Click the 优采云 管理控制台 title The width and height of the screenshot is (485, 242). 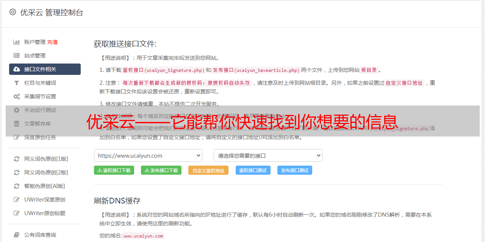click(52, 12)
